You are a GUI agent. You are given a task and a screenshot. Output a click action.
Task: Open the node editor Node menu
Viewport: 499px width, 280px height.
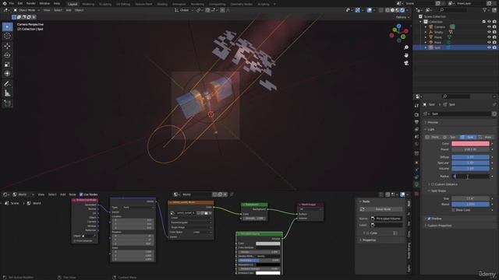(x=73, y=194)
